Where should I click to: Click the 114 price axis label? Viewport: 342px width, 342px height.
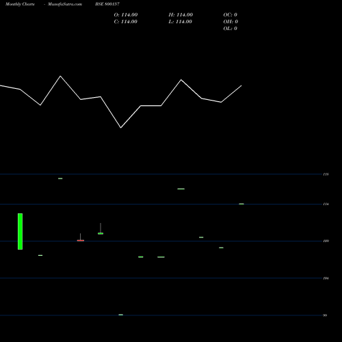[326, 205]
